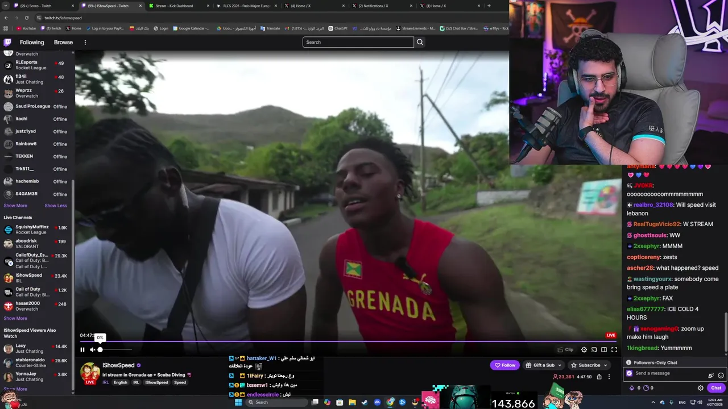The image size is (728, 409).
Task: Click the Send a message chat field
Action: pyautogui.click(x=665, y=373)
